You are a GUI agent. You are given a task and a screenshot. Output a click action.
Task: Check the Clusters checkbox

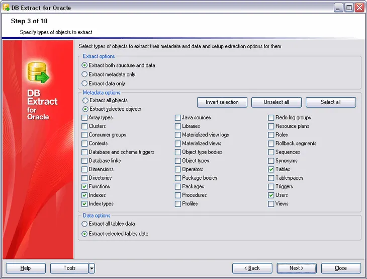[x=84, y=126]
